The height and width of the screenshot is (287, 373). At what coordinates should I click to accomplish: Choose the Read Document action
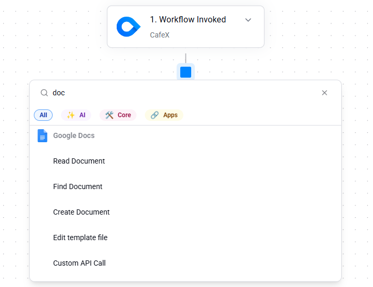(x=185, y=161)
